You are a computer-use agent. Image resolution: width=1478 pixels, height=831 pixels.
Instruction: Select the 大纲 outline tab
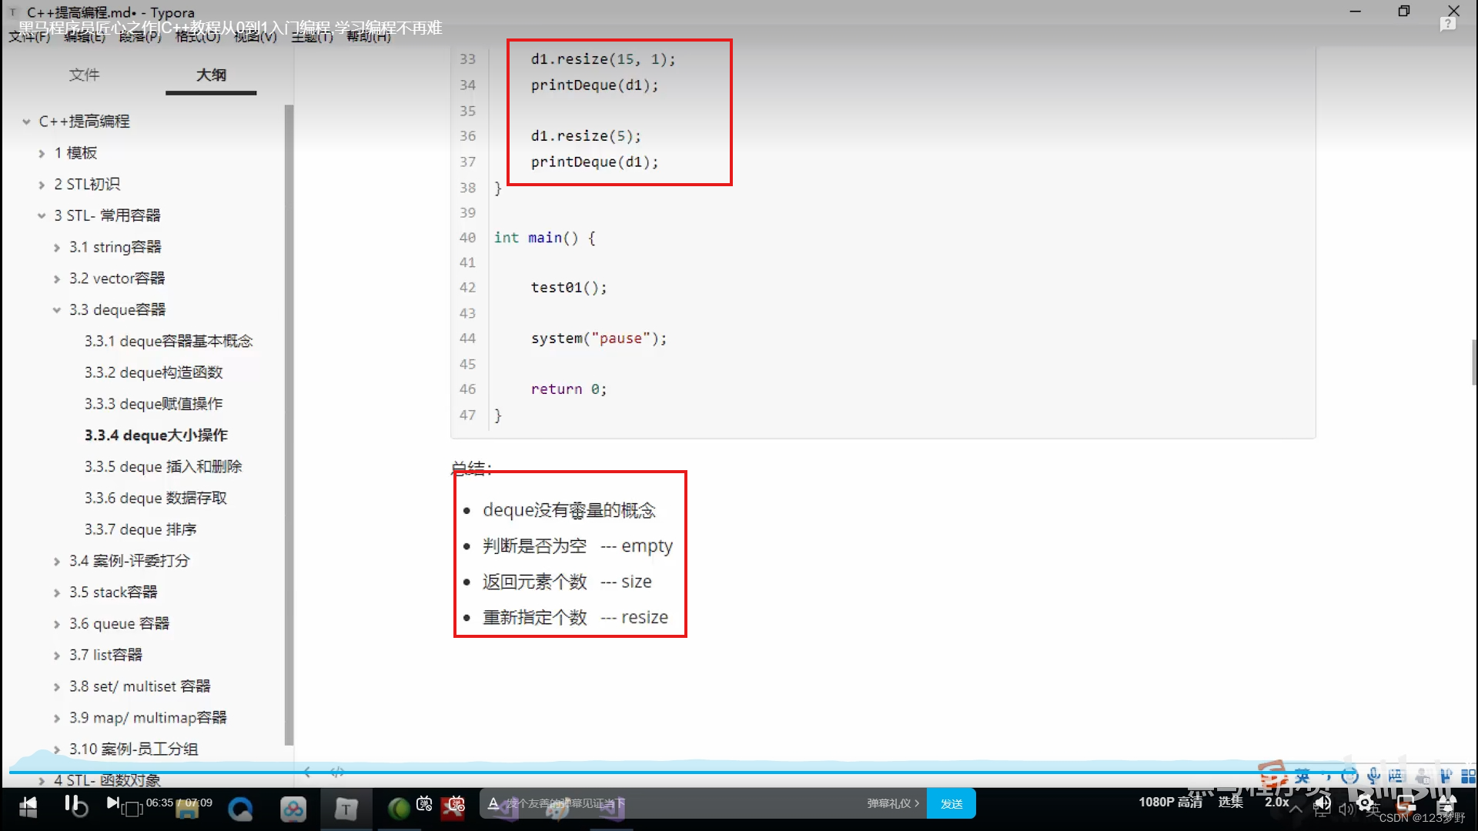211,75
